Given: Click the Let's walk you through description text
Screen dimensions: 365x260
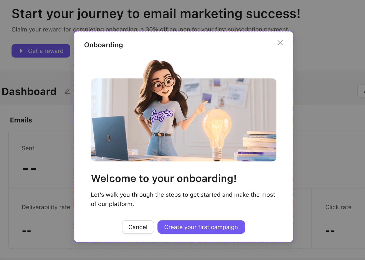Looking at the screenshot, I should pyautogui.click(x=183, y=199).
